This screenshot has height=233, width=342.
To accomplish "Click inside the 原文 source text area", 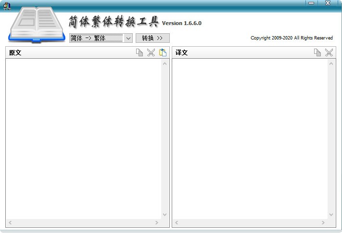I will click(x=83, y=139).
